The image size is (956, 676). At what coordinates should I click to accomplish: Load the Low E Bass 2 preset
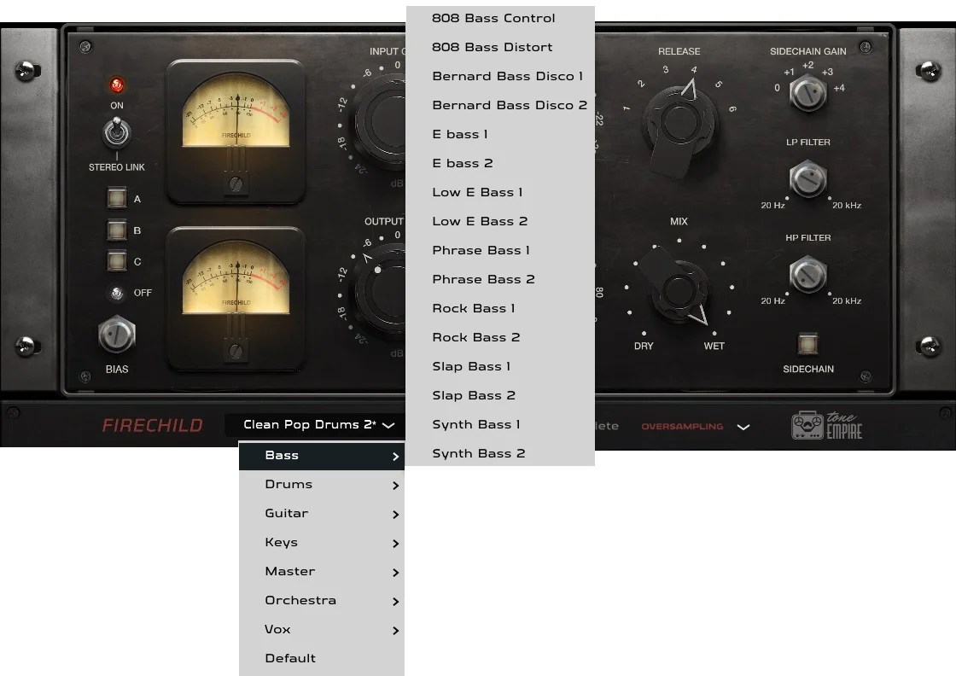pos(500,221)
